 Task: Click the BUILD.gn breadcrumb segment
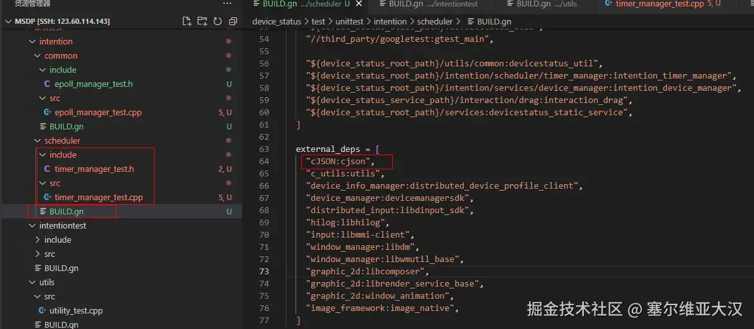click(495, 22)
